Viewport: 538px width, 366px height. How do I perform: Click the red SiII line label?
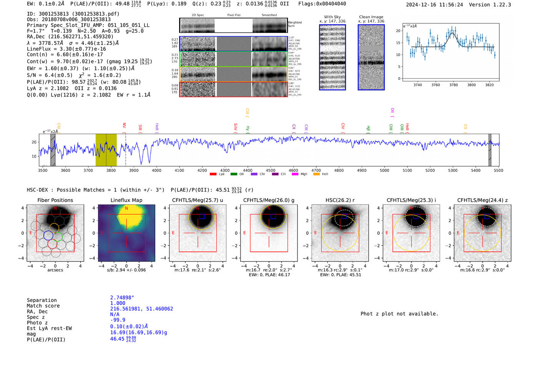(140, 128)
